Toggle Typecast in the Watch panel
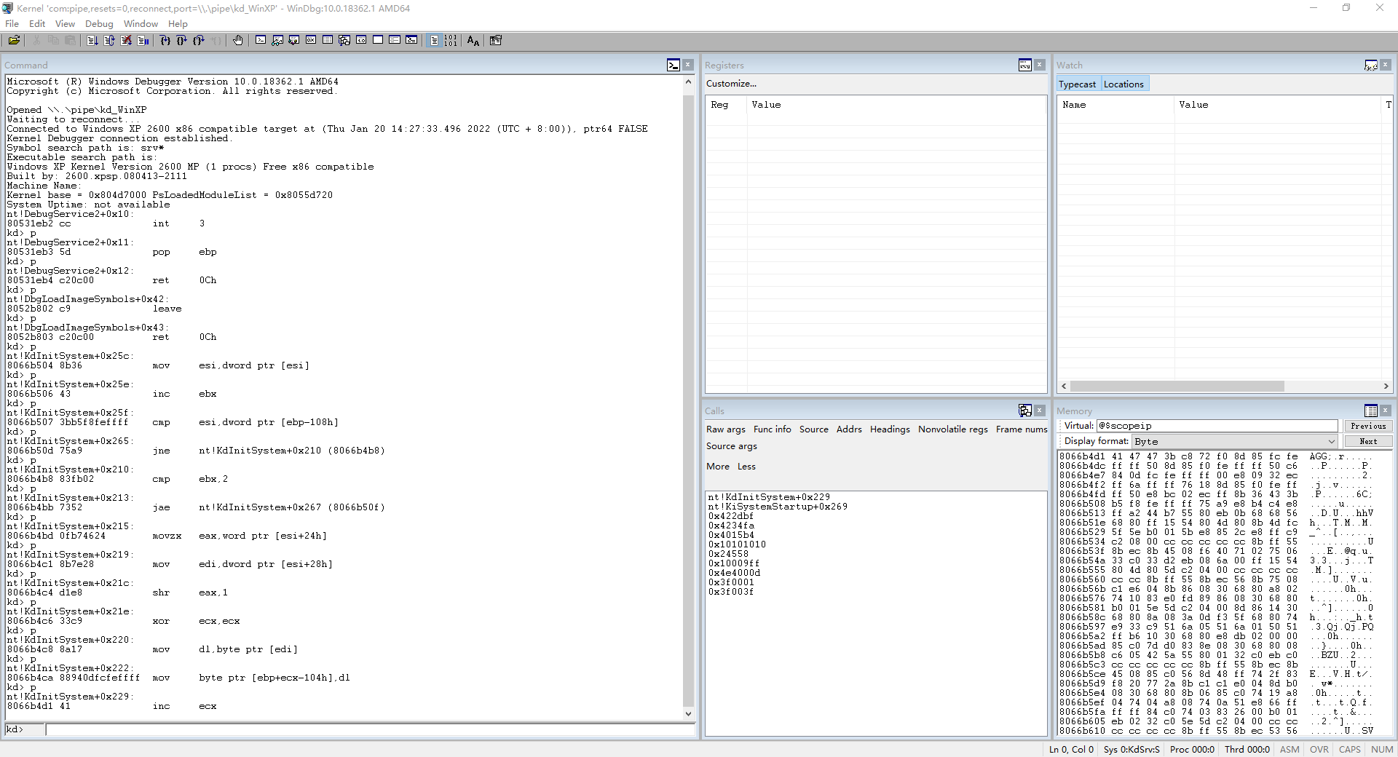The height and width of the screenshot is (757, 1398). coord(1077,84)
